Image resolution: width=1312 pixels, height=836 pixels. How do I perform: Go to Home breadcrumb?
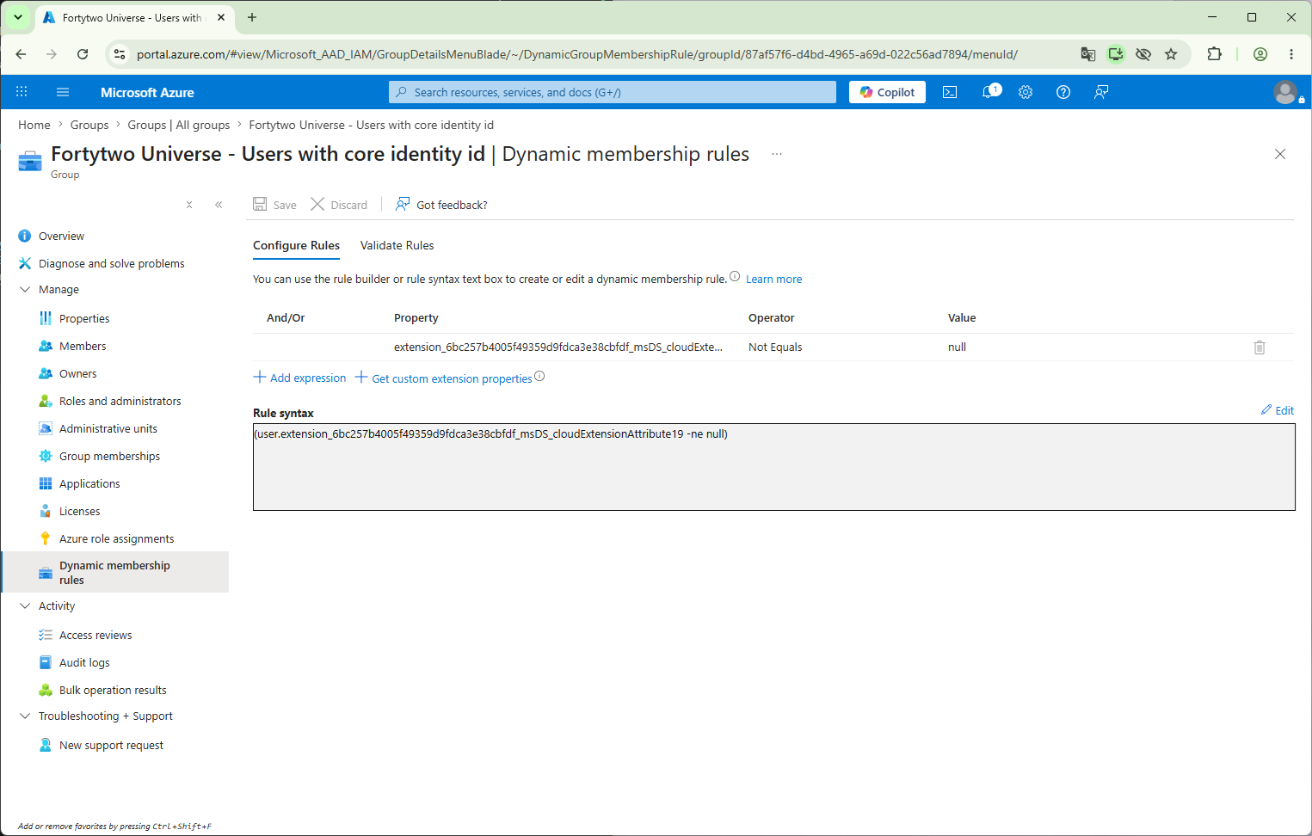pyautogui.click(x=34, y=126)
